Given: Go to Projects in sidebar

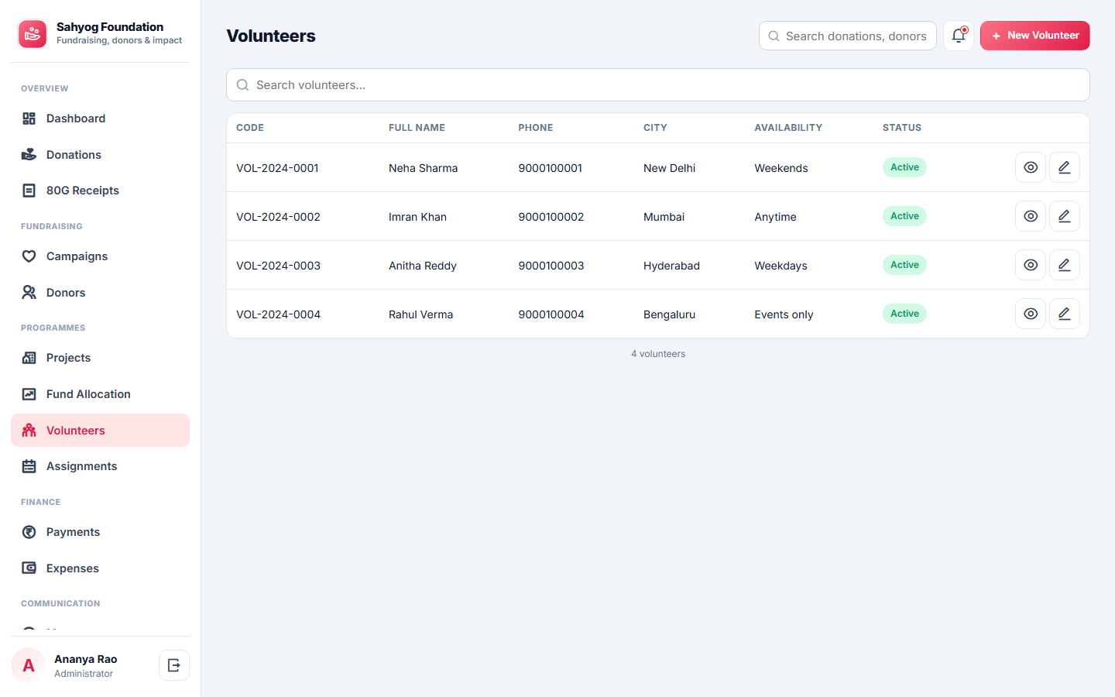Looking at the screenshot, I should pyautogui.click(x=100, y=358).
